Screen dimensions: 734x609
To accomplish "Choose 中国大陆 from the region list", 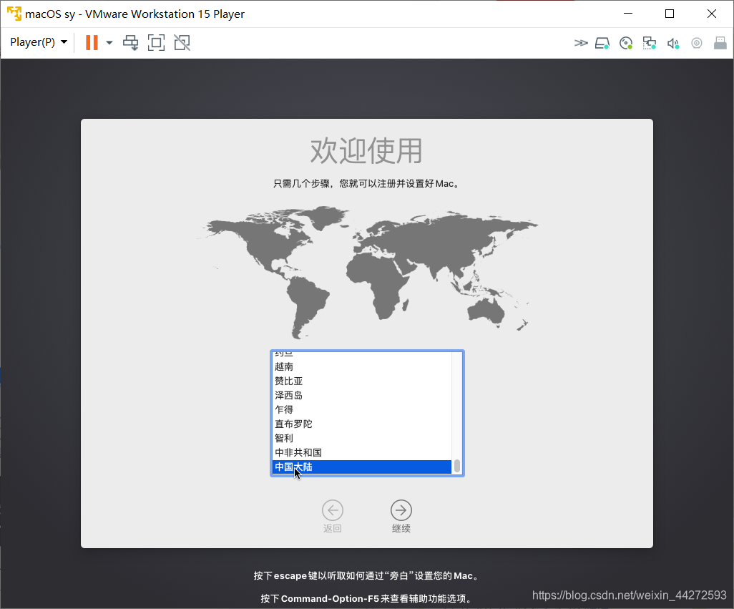I will pos(293,467).
